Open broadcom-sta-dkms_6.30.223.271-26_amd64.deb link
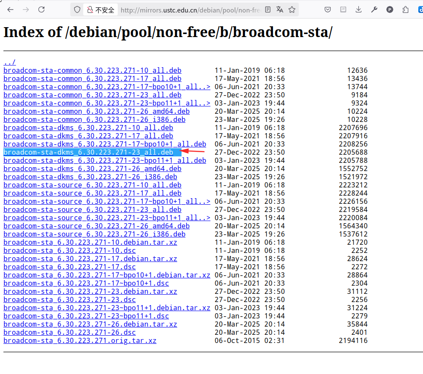 [92, 169]
